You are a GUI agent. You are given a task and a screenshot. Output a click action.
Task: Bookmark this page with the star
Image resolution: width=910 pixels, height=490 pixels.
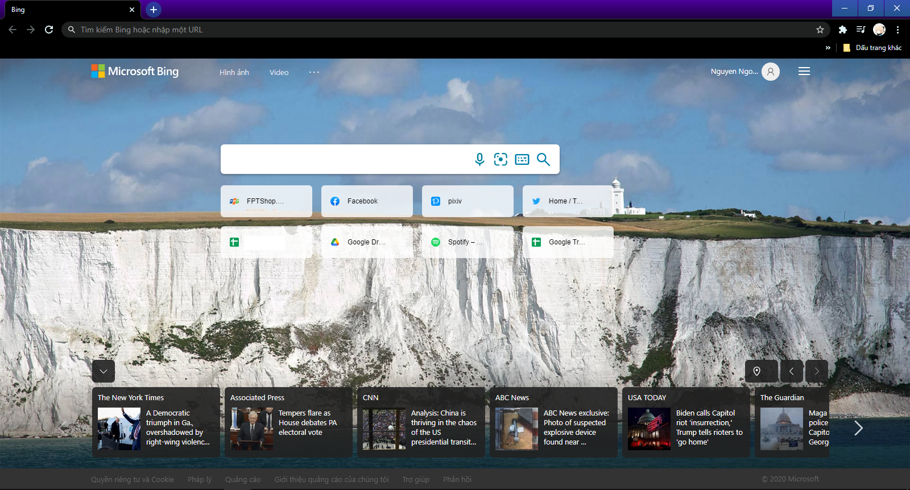820,30
